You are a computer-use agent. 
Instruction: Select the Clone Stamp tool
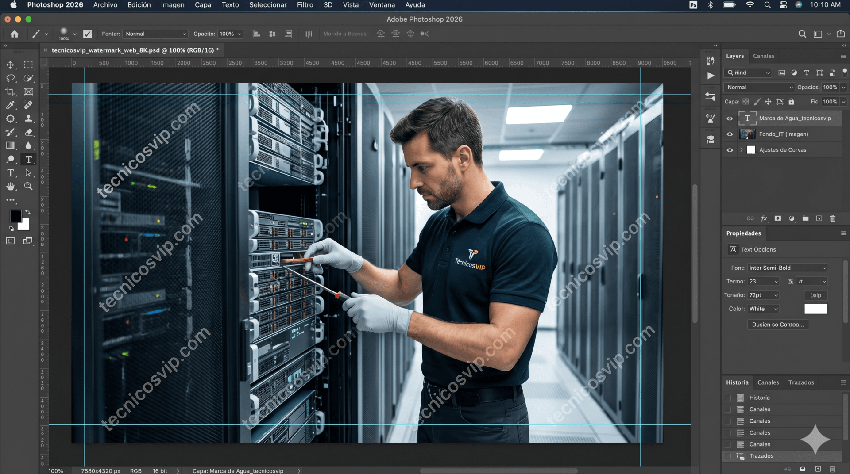28,119
